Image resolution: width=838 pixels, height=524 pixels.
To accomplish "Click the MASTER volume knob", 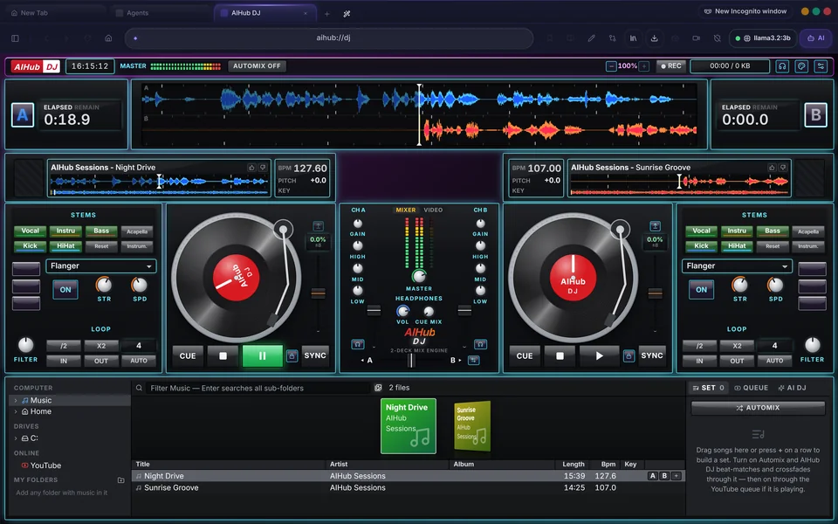I will [418, 276].
